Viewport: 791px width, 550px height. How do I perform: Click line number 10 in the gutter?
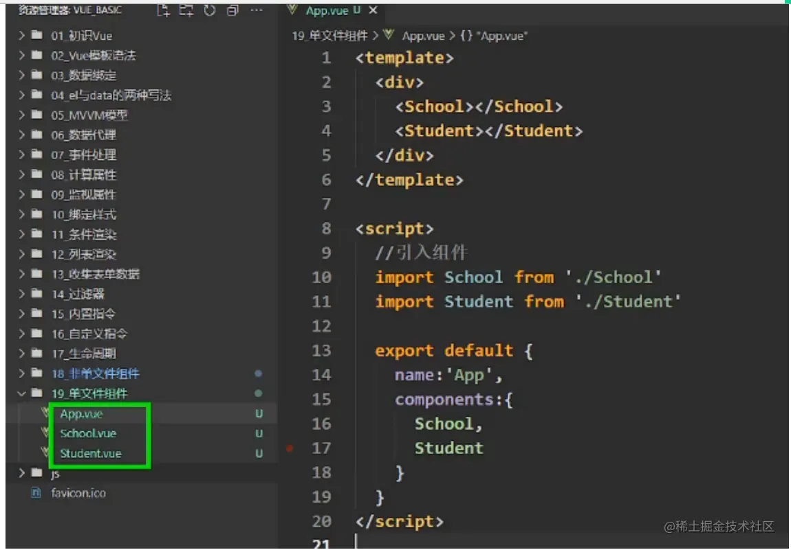[321, 277]
